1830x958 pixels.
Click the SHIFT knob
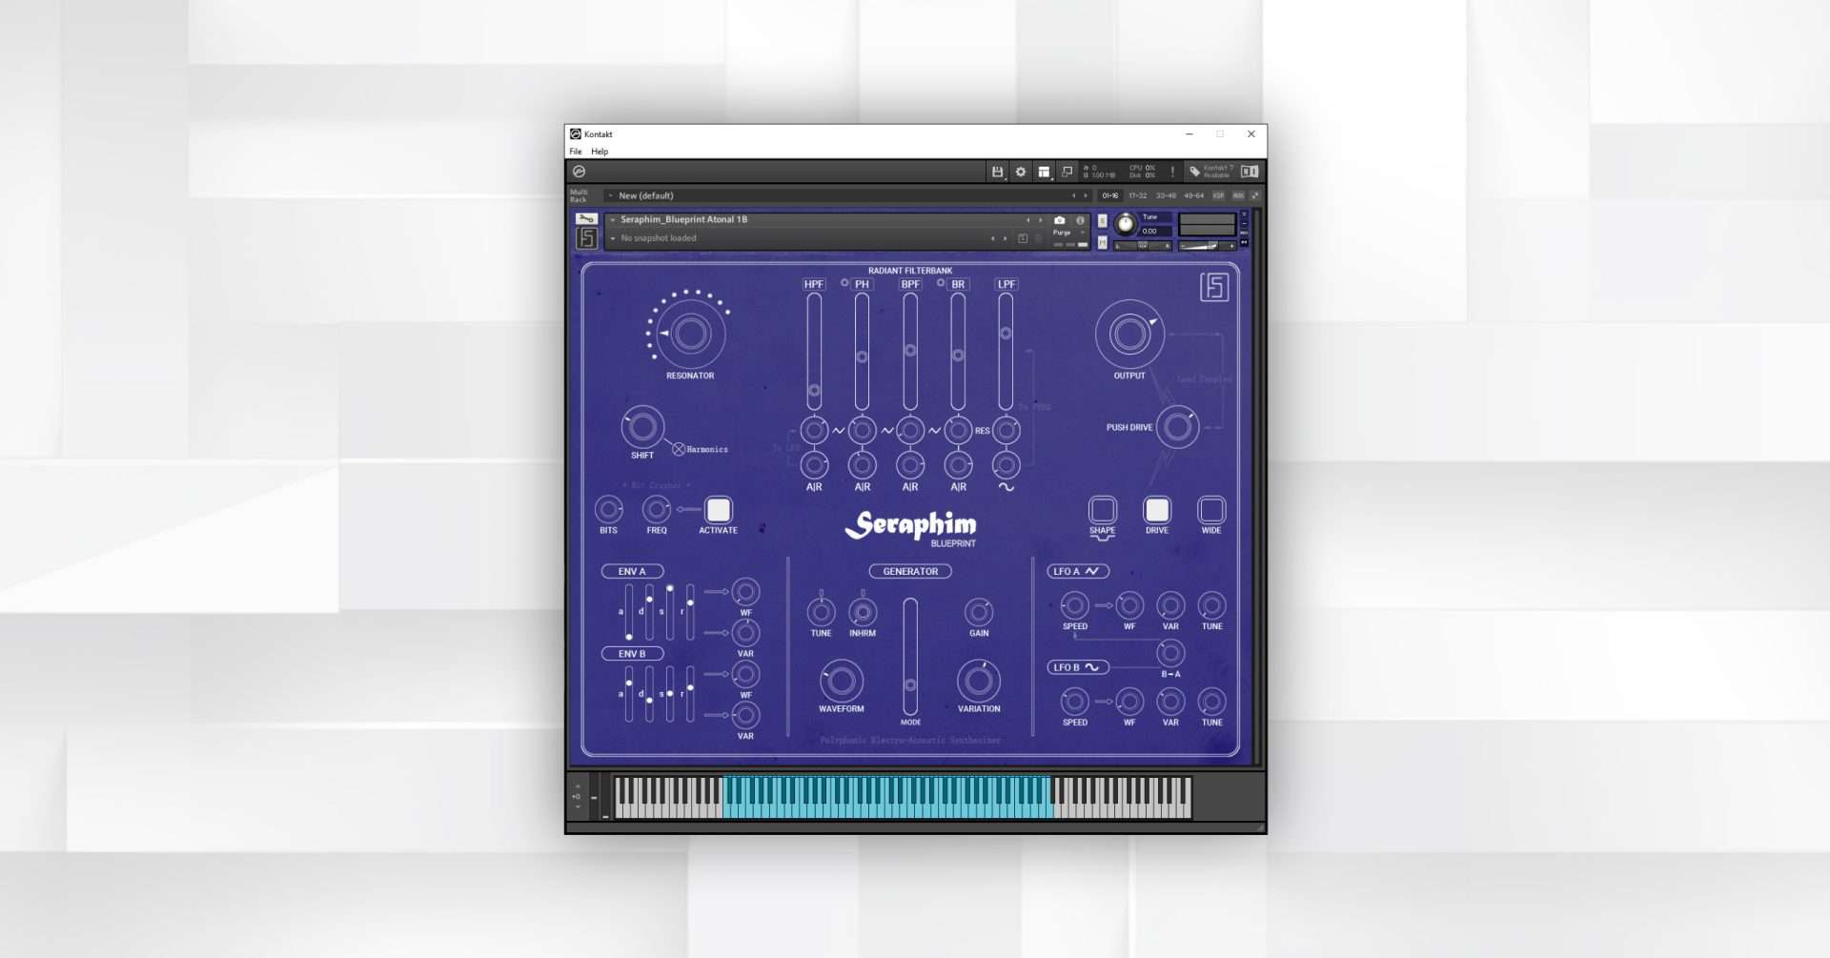pyautogui.click(x=642, y=427)
